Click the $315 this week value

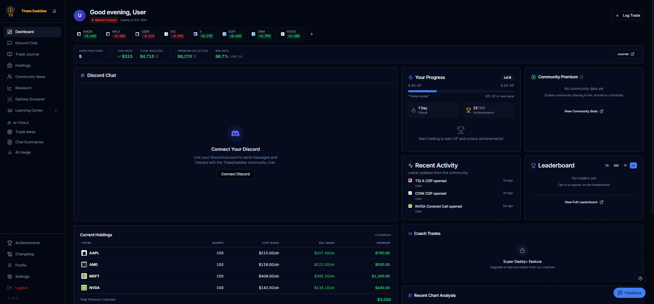tap(127, 57)
